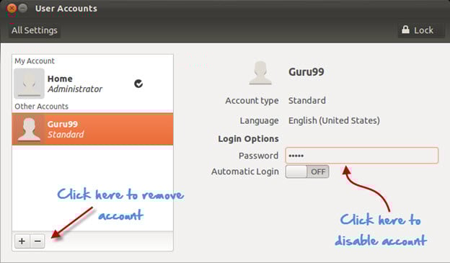Close the User Accounts window

[12, 9]
